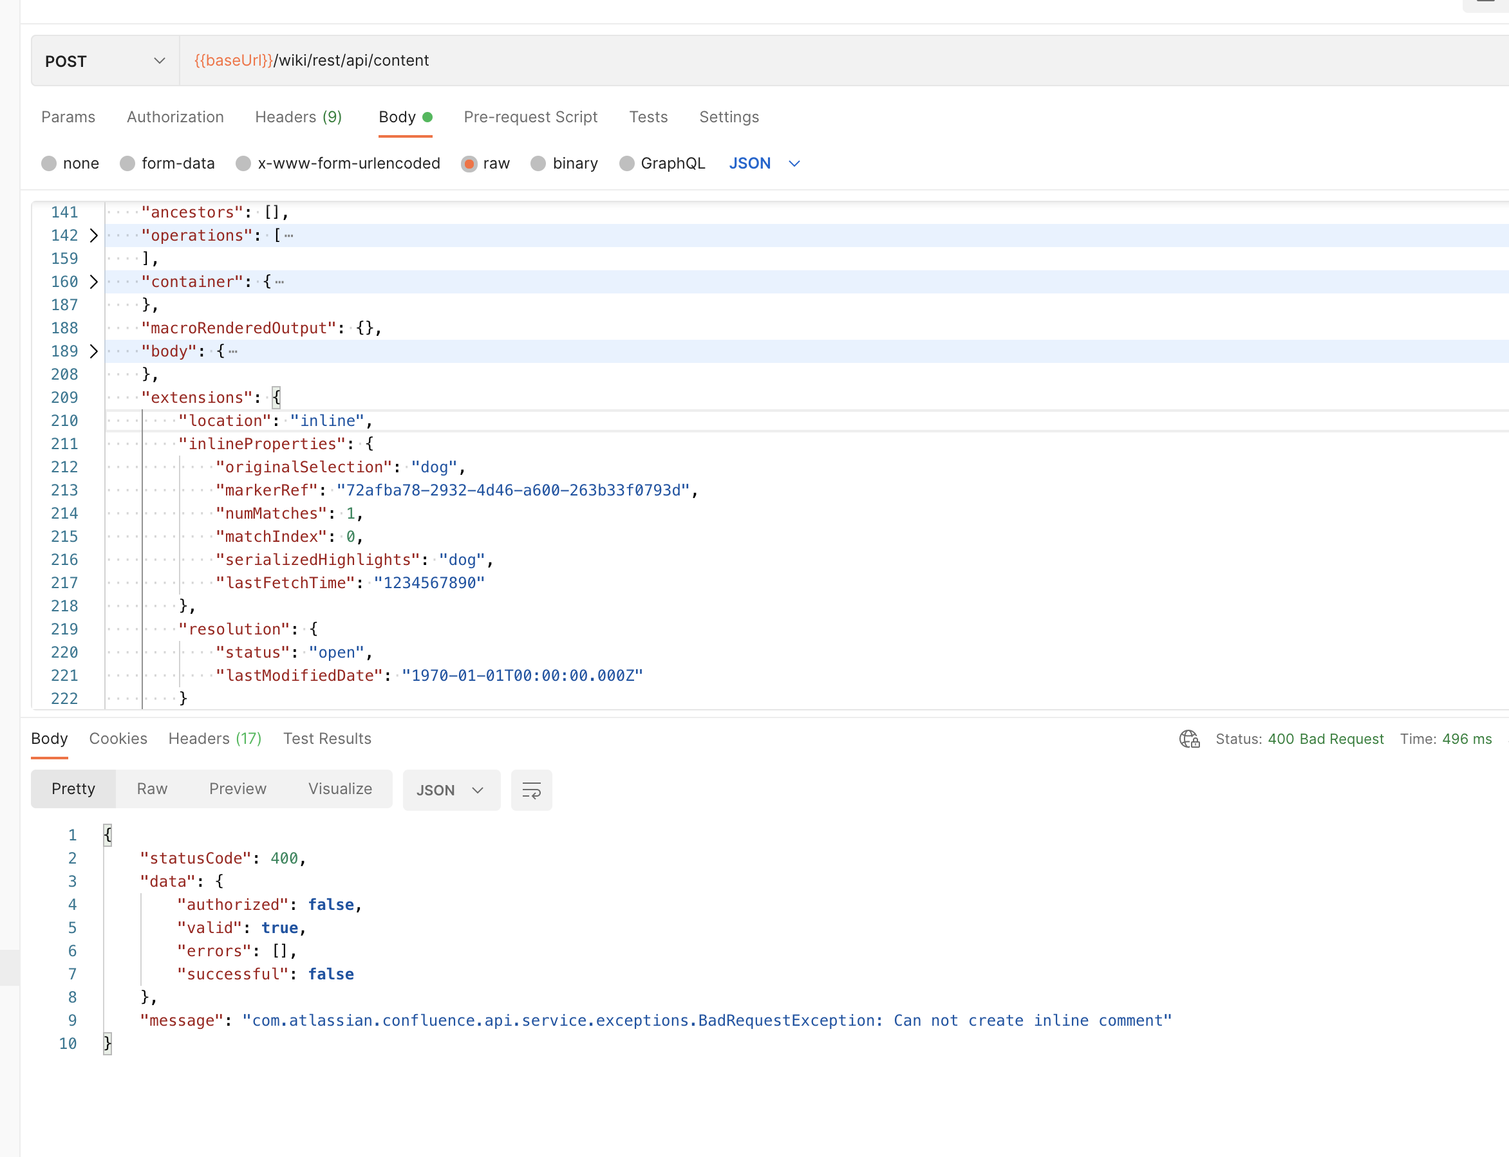Select the binary body option
The image size is (1509, 1157).
point(538,163)
